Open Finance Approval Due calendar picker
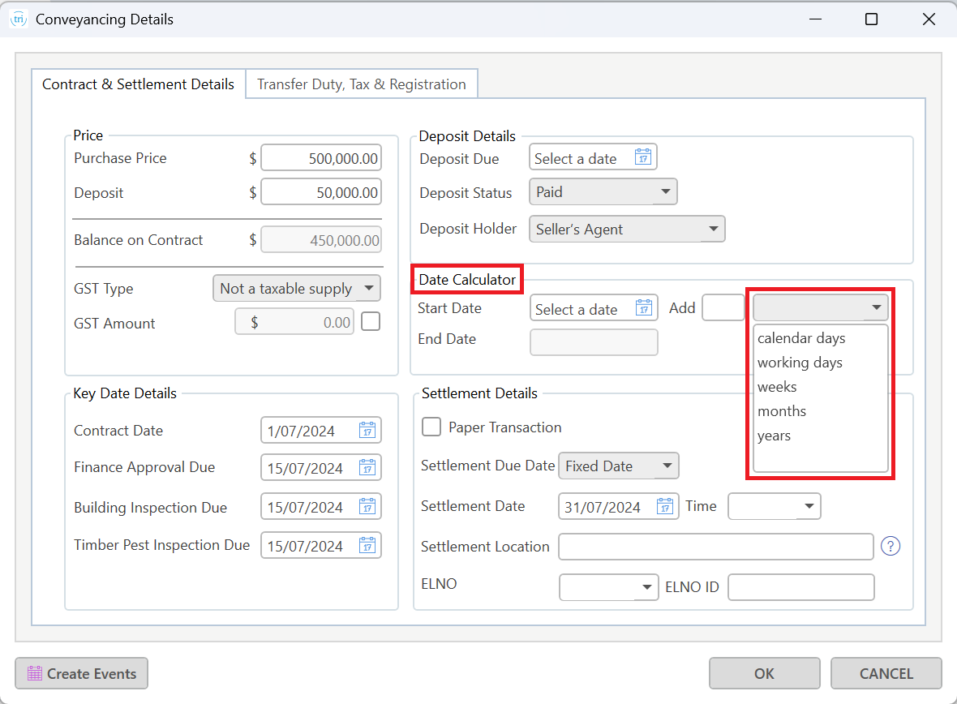 [x=367, y=468]
